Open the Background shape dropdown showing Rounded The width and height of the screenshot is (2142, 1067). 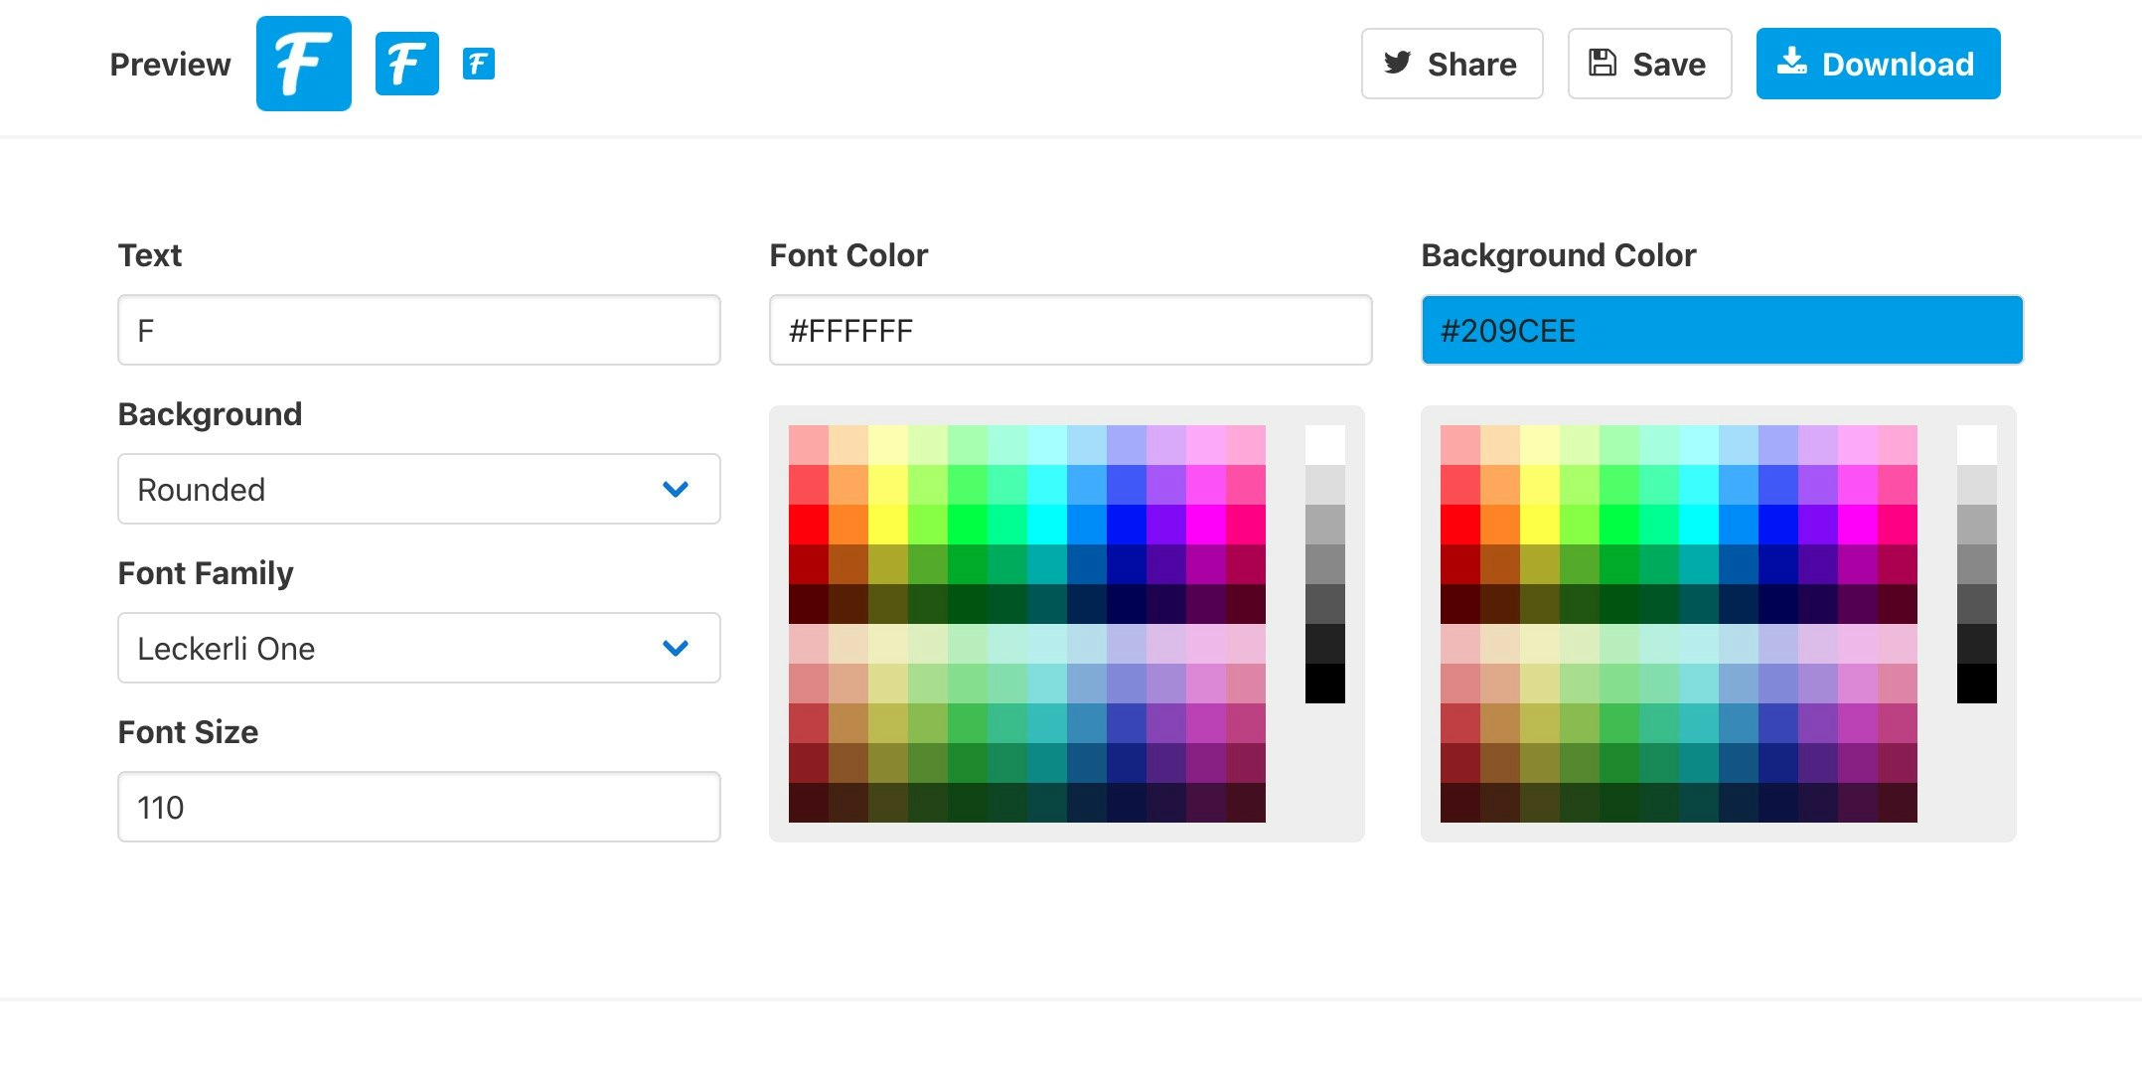pos(418,488)
